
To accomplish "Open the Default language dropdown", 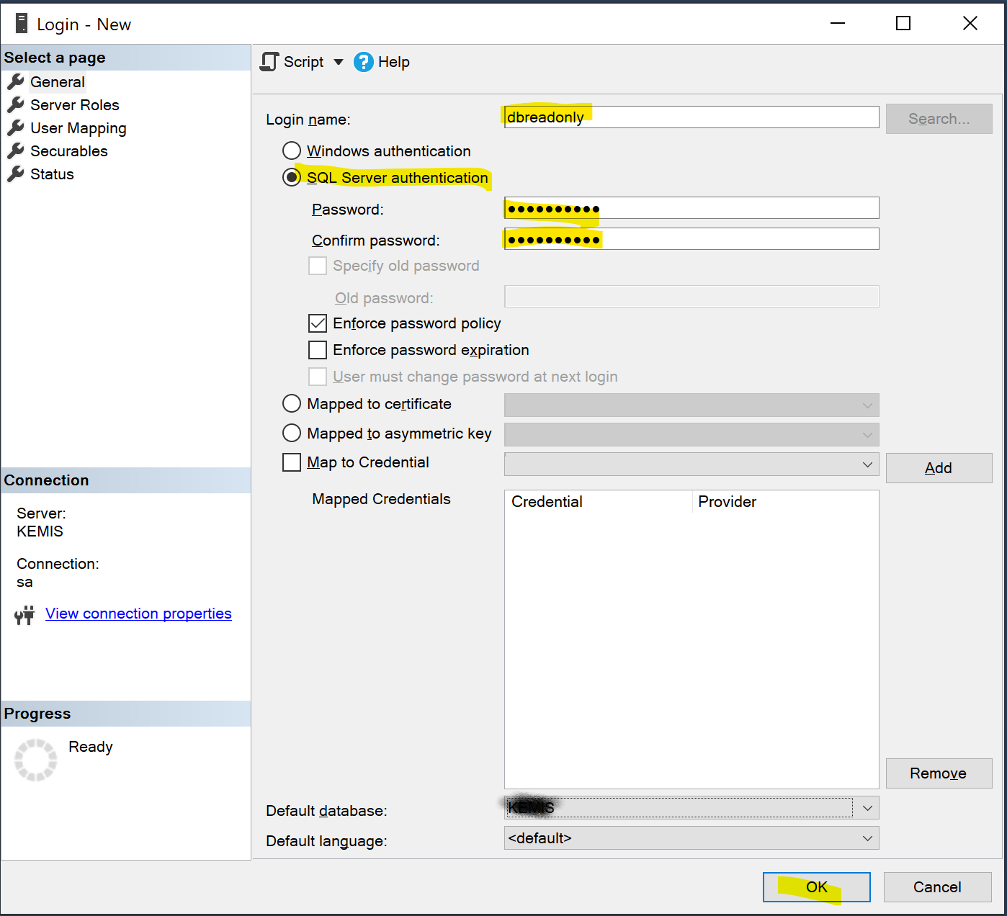I will tap(867, 838).
